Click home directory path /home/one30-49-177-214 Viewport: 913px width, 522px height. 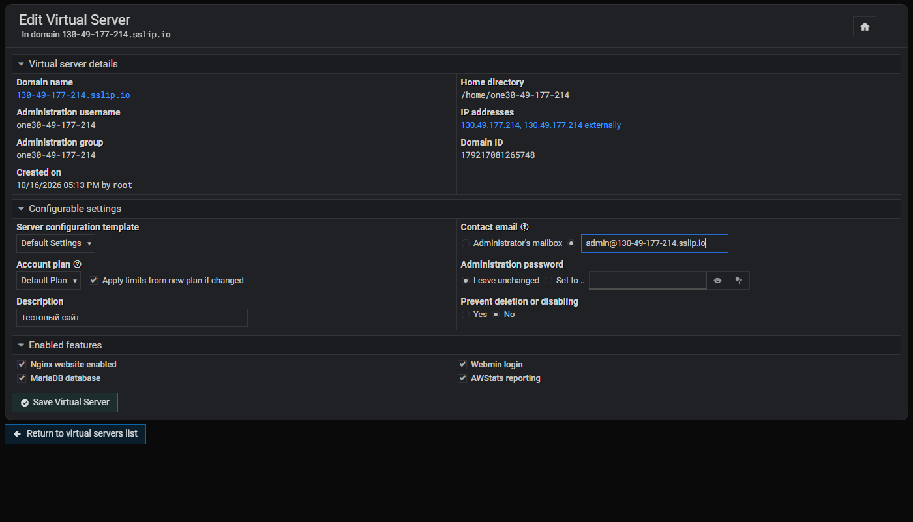pyautogui.click(x=515, y=95)
